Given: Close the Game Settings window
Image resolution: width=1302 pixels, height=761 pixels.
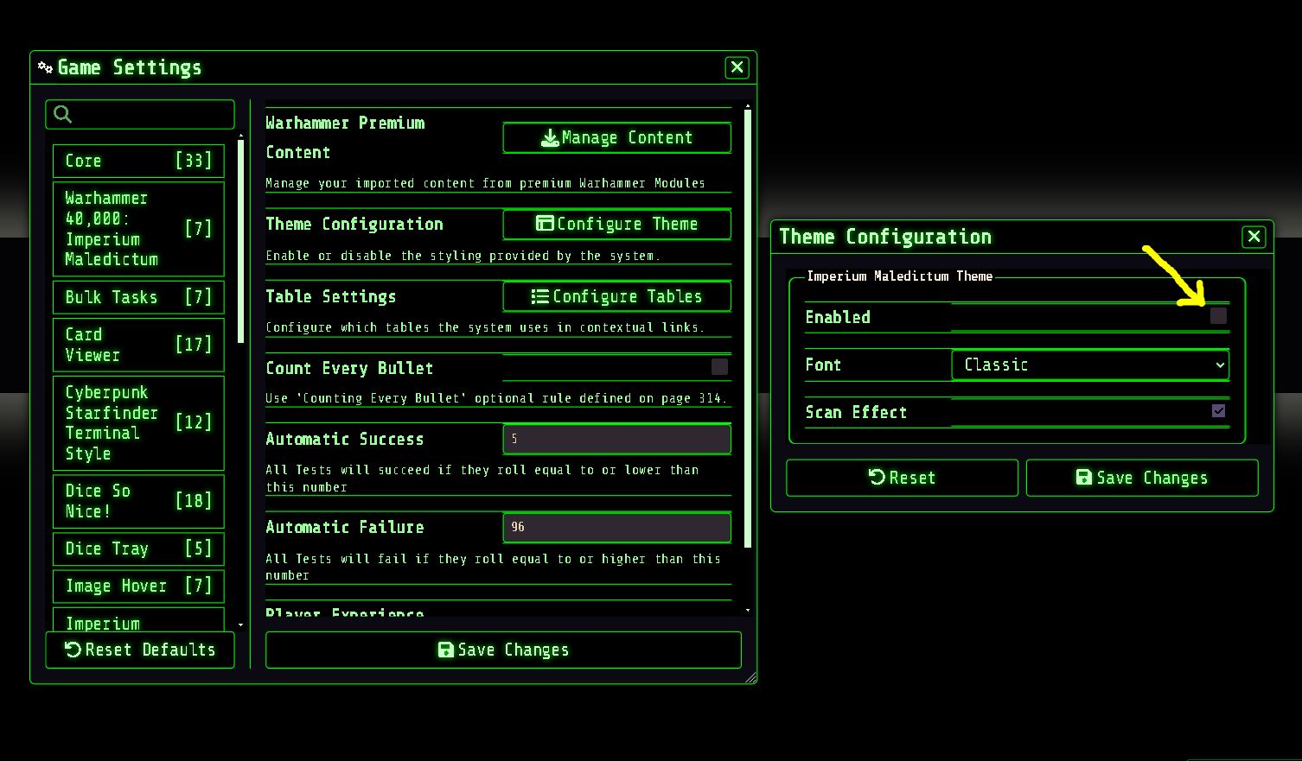Looking at the screenshot, I should pos(737,67).
